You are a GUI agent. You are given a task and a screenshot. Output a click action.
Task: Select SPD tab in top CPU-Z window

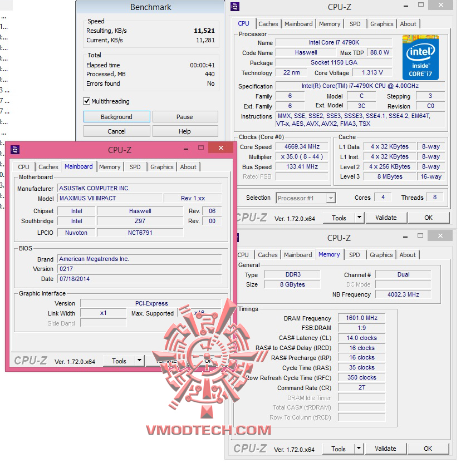pyautogui.click(x=355, y=24)
